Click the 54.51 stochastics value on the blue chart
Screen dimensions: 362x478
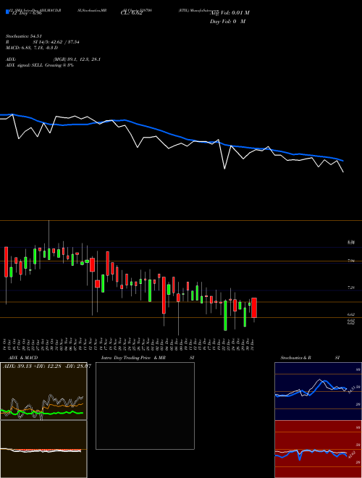tap(350, 390)
